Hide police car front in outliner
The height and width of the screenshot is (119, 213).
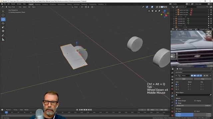point(211,10)
